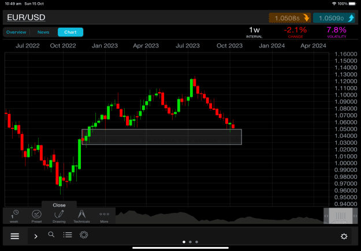361x251 pixels.
Task: Open the Preset chart options
Action: click(x=36, y=216)
